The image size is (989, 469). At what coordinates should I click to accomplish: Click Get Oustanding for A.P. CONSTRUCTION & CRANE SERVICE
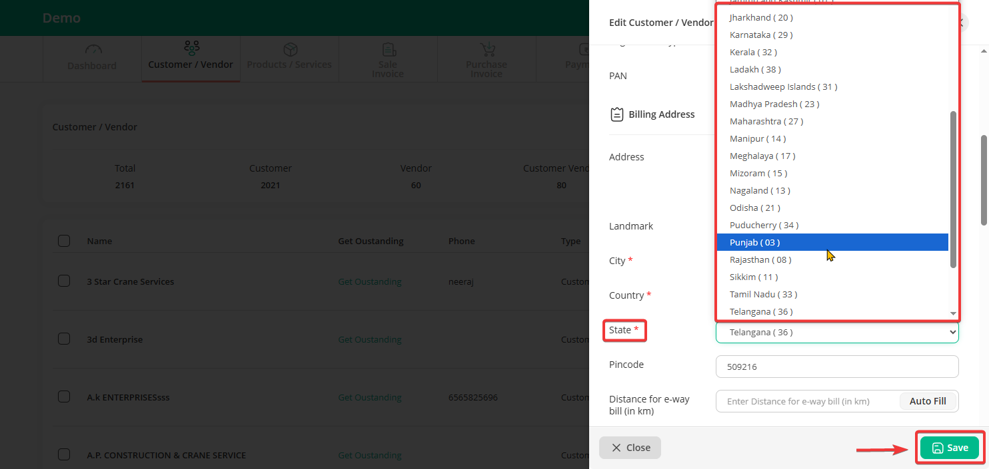click(x=370, y=455)
